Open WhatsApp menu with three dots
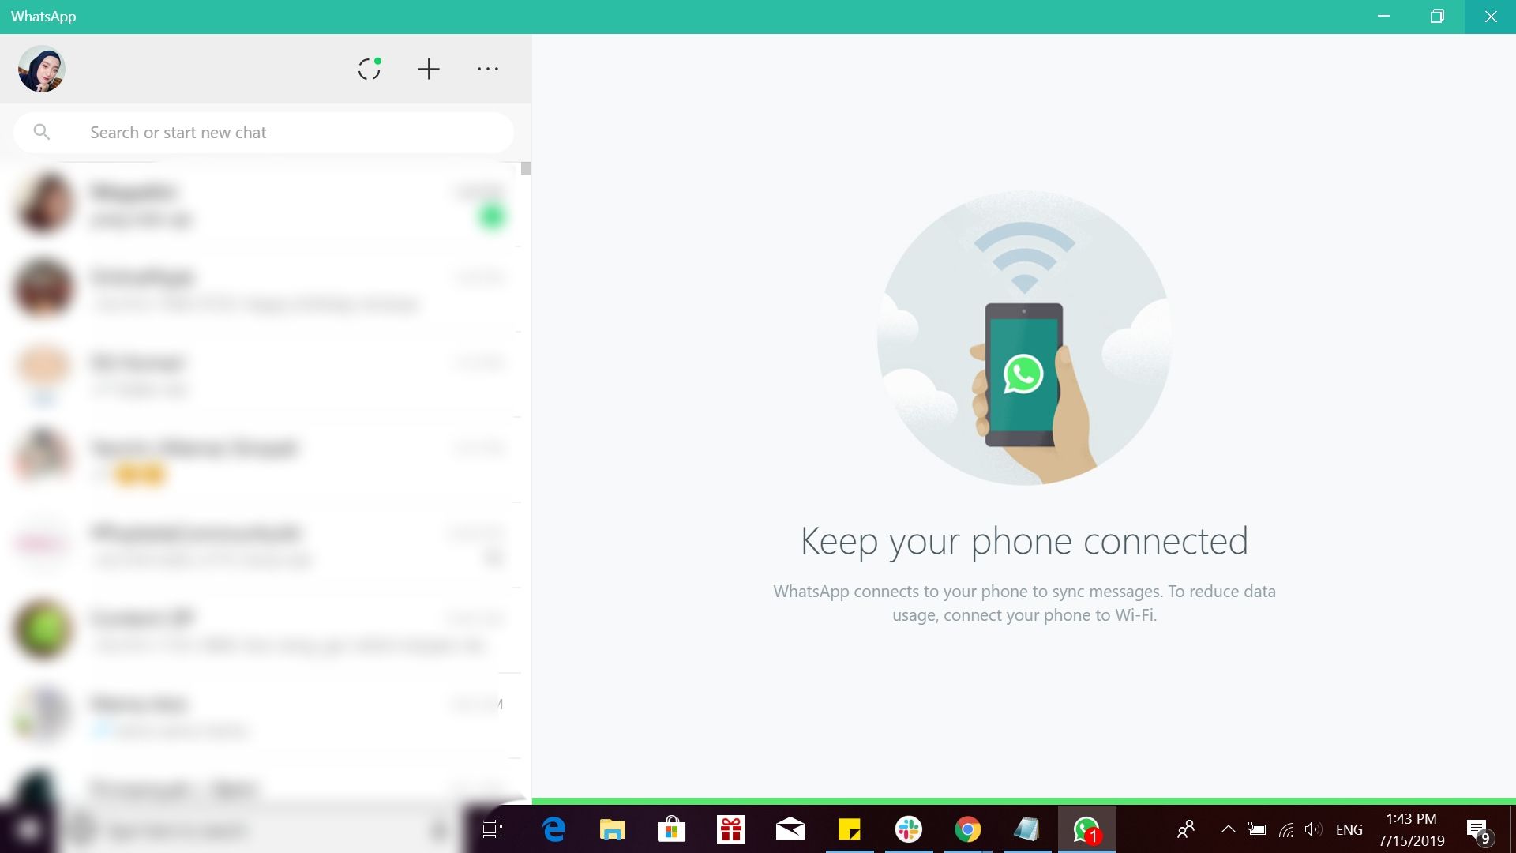This screenshot has width=1516, height=853. pyautogui.click(x=486, y=69)
